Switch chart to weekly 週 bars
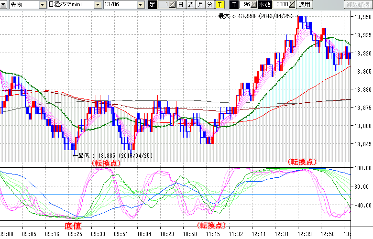This screenshot has width=373, height=239. 190,5
